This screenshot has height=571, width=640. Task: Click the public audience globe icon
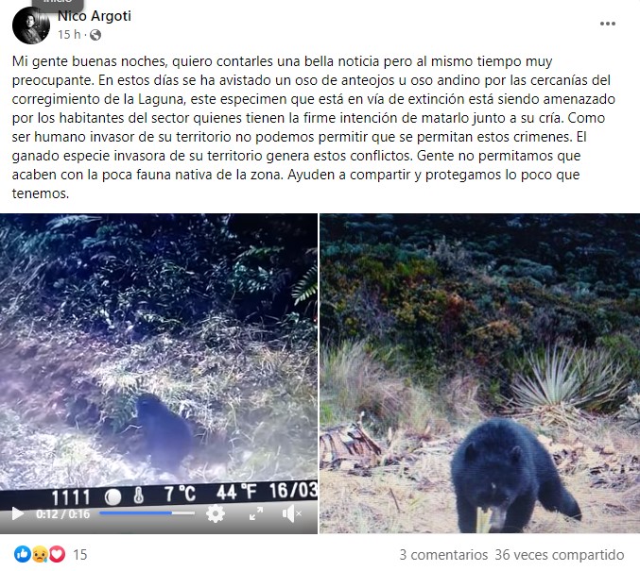(95, 35)
